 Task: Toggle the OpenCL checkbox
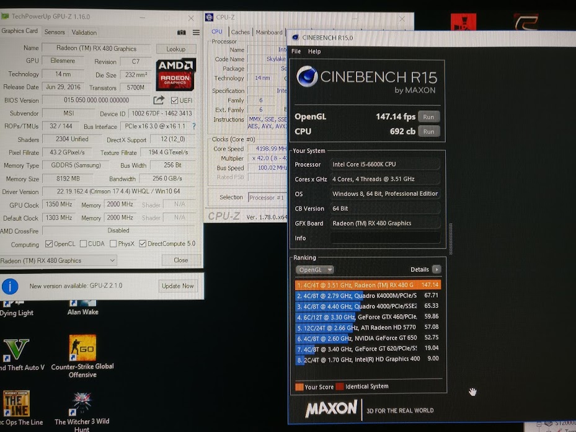click(x=49, y=244)
